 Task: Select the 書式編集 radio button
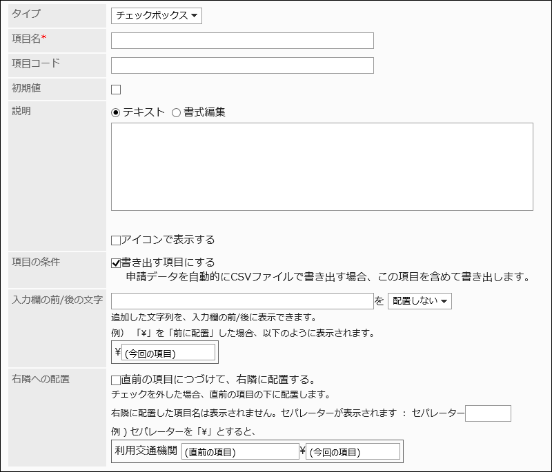pos(176,112)
